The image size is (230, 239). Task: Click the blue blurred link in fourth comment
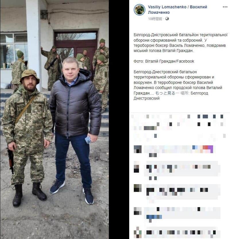point(154,217)
